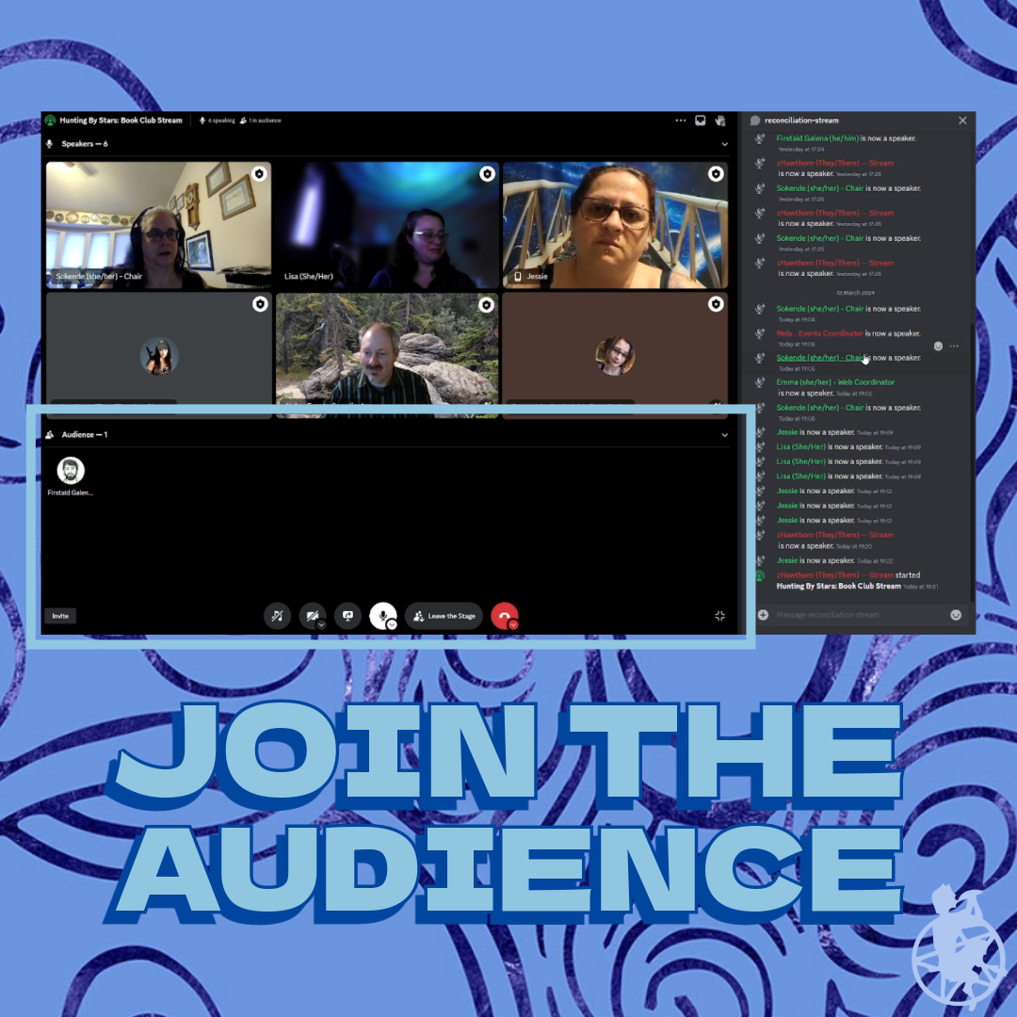Collapse the Audience section chevron

click(x=724, y=435)
